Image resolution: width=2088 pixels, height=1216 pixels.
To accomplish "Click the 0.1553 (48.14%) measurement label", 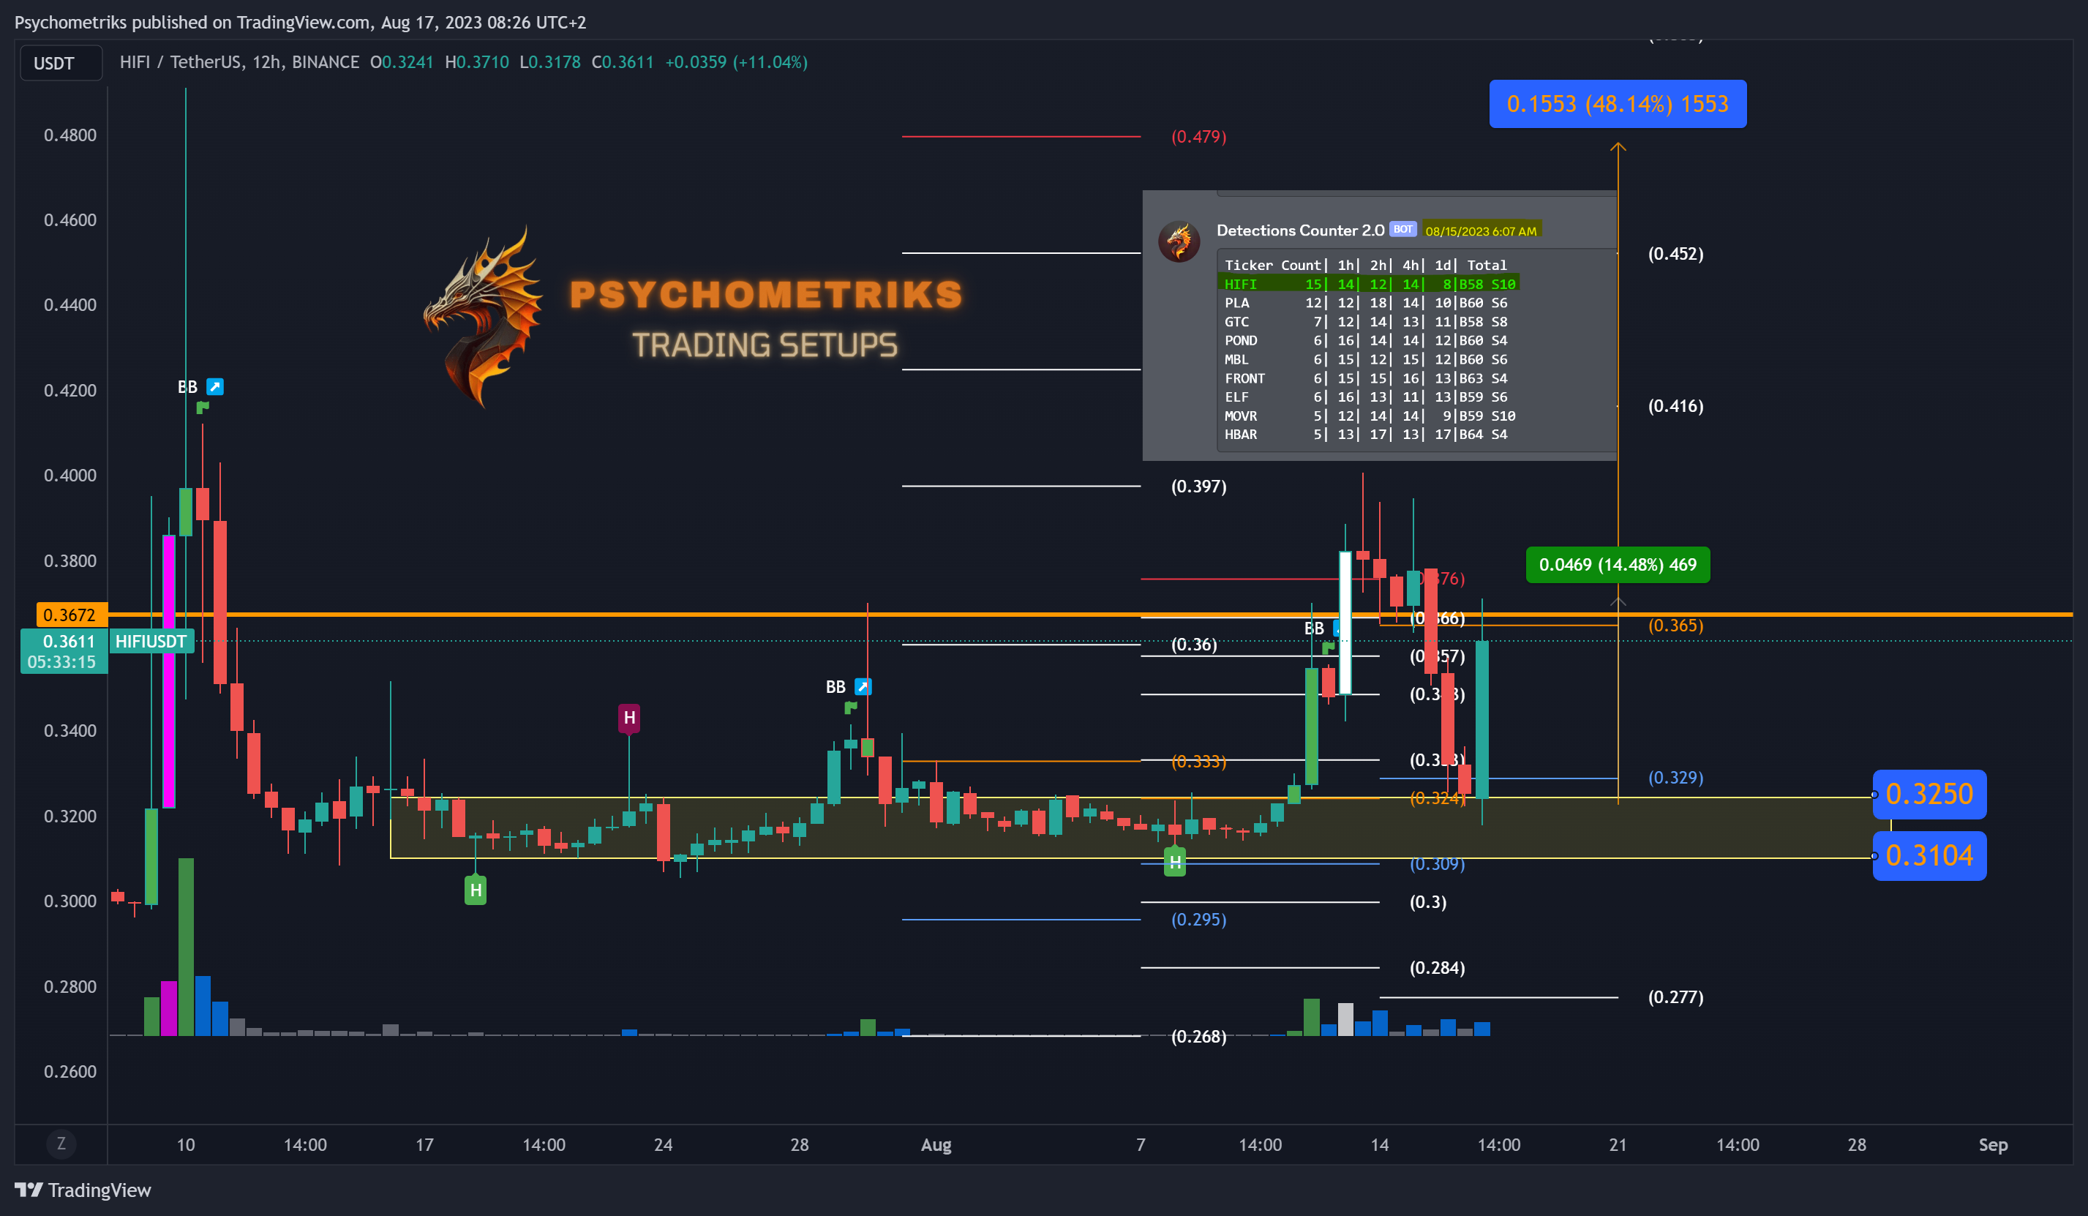I will point(1618,104).
